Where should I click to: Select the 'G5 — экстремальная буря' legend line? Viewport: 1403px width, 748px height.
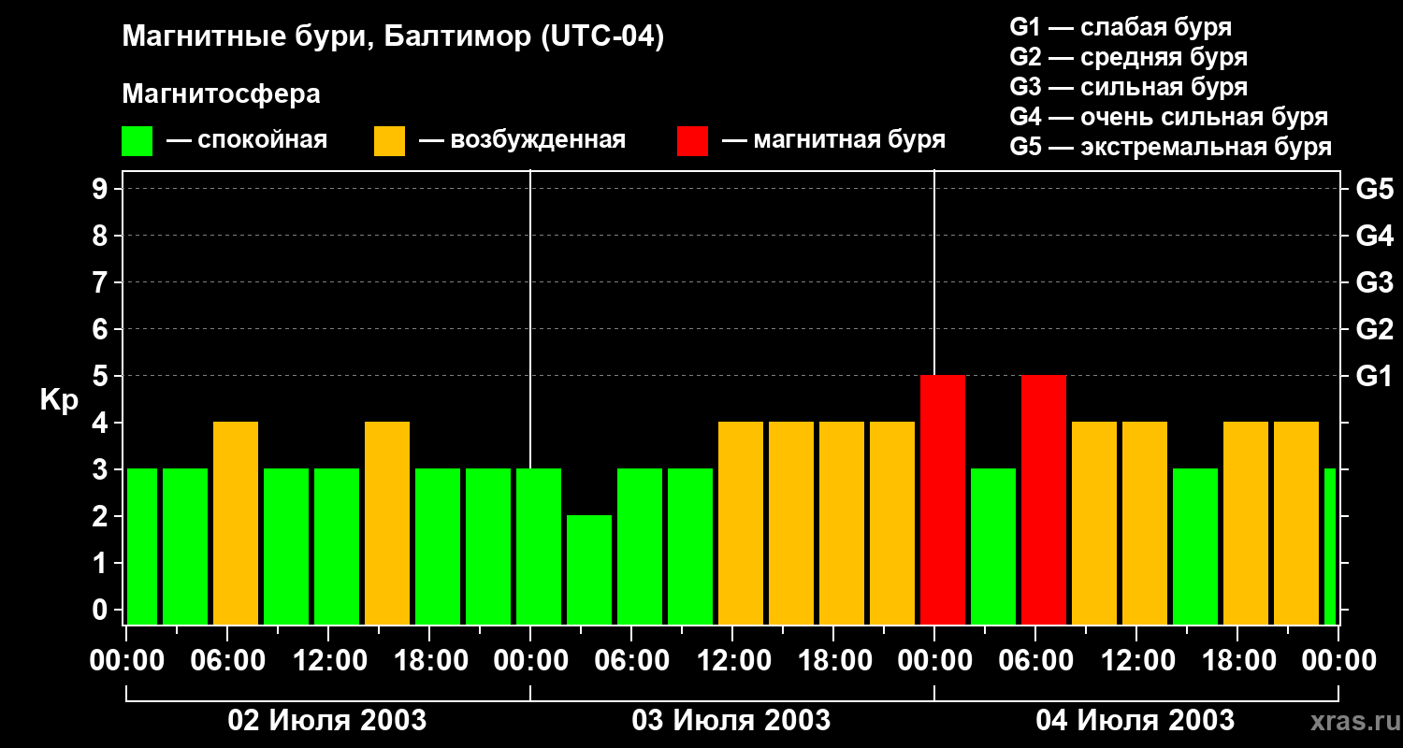[1170, 147]
